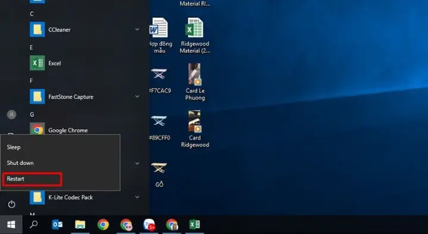Image resolution: width=428 pixels, height=234 pixels.
Task: Click the Windows Start button
Action: (x=11, y=224)
